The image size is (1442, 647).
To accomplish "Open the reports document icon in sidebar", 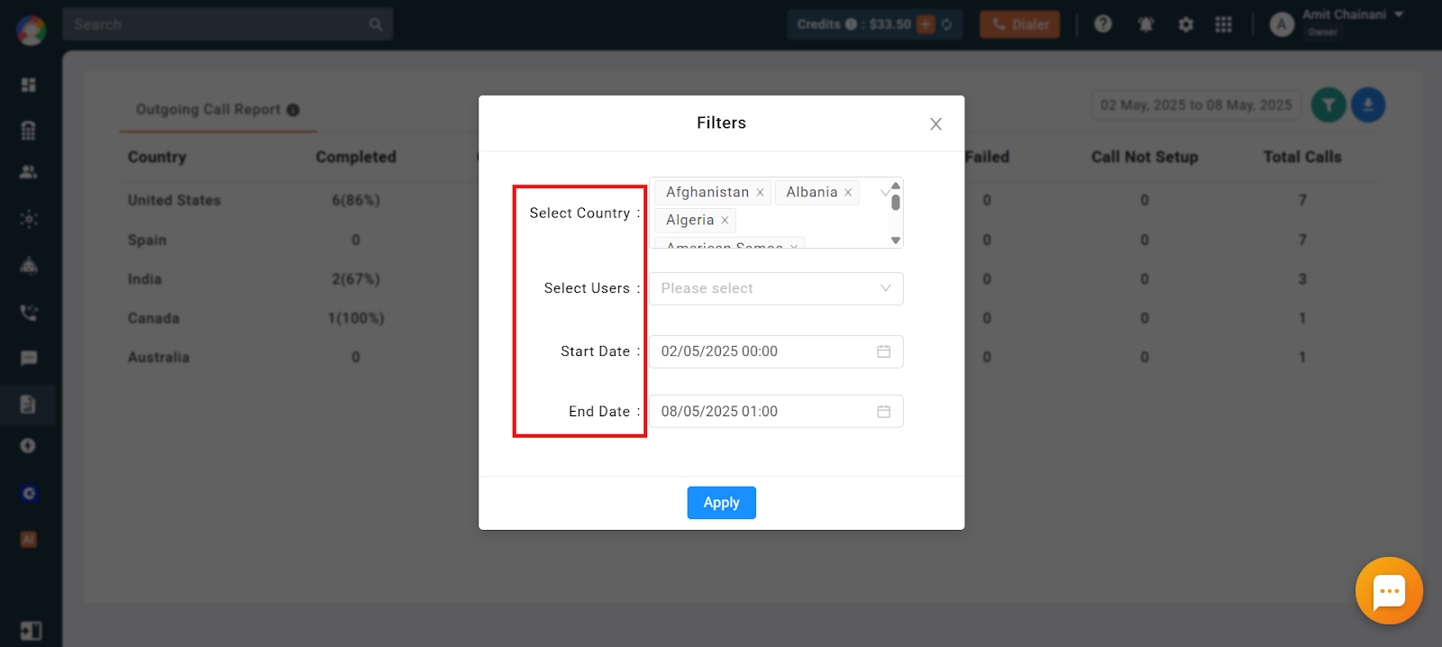I will 28,405.
